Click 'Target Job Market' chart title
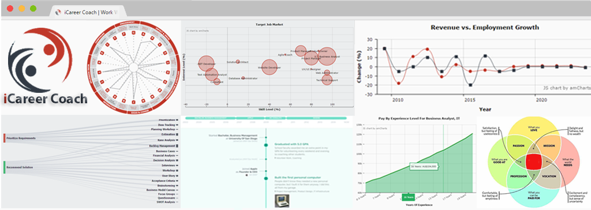591x210 pixels. (x=269, y=24)
